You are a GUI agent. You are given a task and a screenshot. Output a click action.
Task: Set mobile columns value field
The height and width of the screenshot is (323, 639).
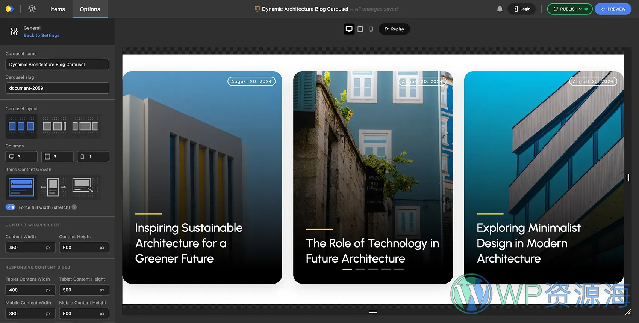93,157
